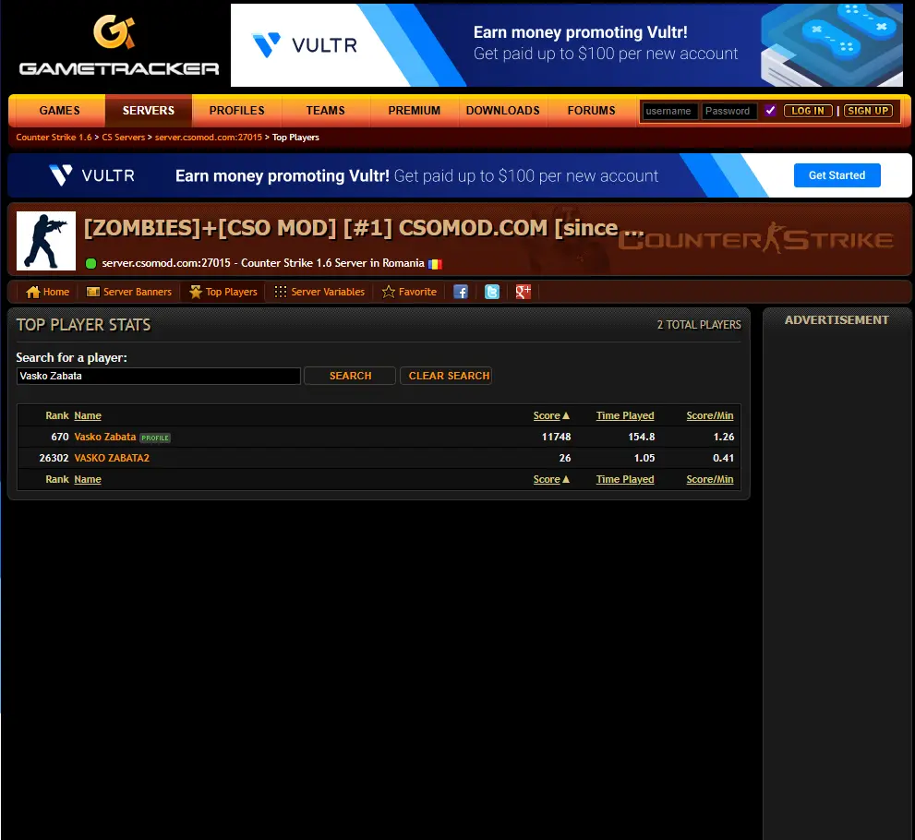Open VASKO ZABATA2 player link
Image resolution: width=915 pixels, height=840 pixels.
[112, 458]
